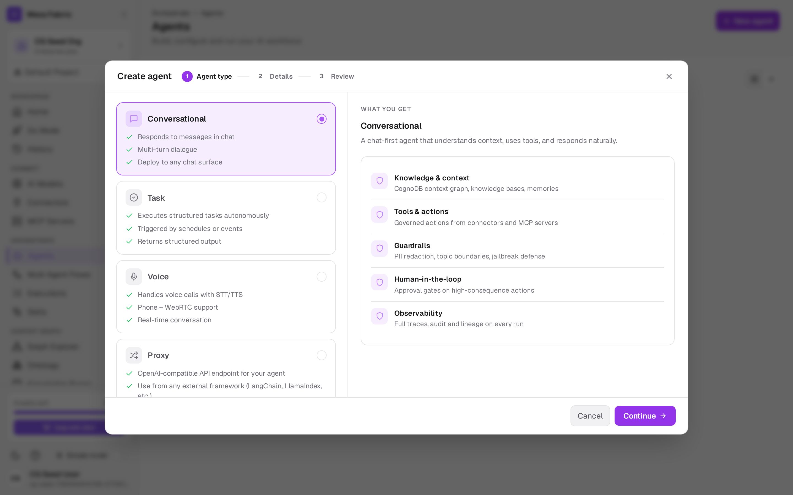Viewport: 793px width, 495px height.
Task: Click 'Full traces, audit and lineage' description
Action: [x=459, y=324]
